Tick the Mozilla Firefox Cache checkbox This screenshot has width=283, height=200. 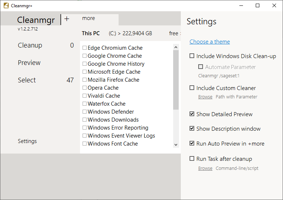pos(84,80)
